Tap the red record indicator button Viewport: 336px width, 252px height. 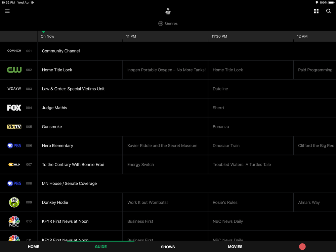pyautogui.click(x=302, y=247)
